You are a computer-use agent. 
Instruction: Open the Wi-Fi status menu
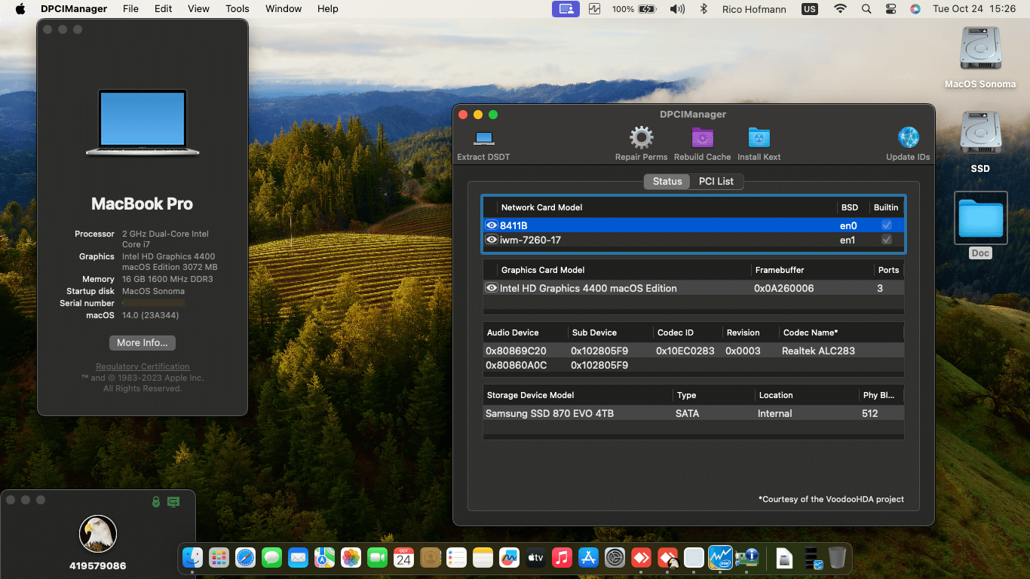[840, 9]
